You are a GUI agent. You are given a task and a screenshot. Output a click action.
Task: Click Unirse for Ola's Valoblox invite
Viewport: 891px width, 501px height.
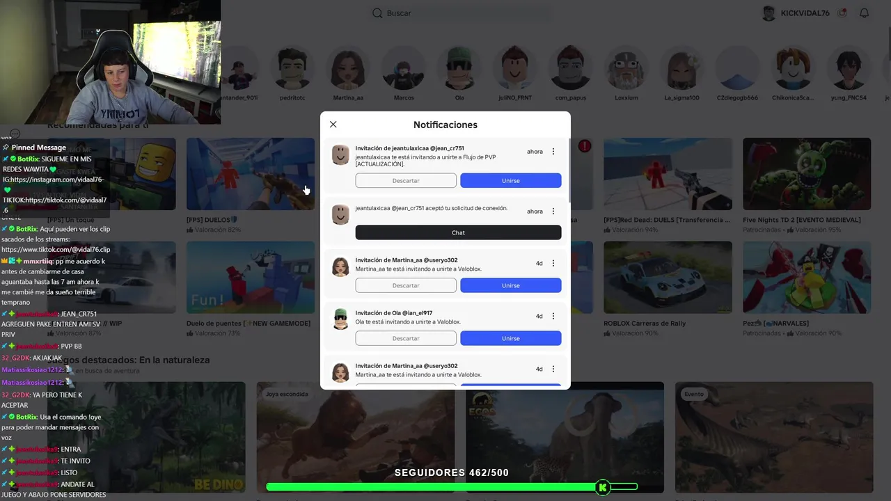(x=511, y=338)
